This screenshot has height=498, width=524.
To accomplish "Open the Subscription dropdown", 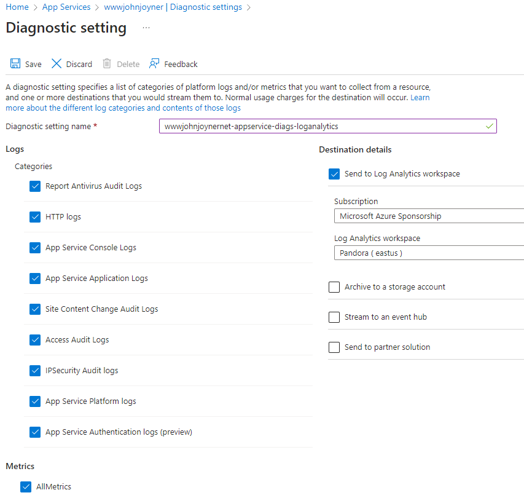I will click(429, 216).
